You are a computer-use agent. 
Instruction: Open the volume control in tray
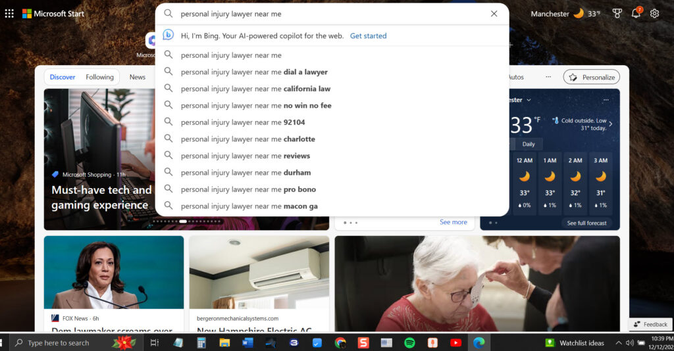[x=630, y=343]
